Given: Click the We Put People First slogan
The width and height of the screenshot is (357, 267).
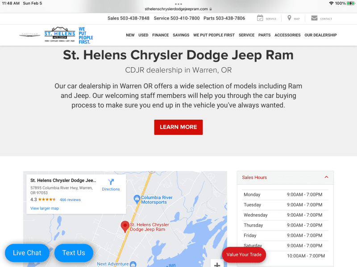Looking at the screenshot, I should (86, 36).
